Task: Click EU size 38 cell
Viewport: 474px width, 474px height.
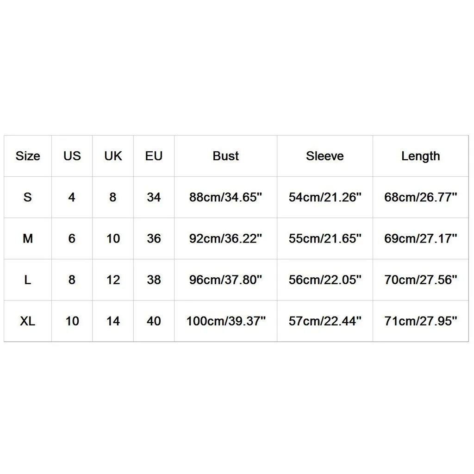Action: [154, 280]
